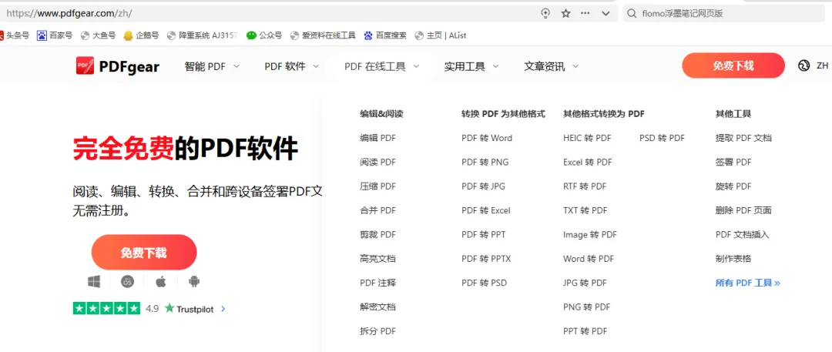This screenshot has height=352, width=832.
Task: Click the language globe icon next to ZH
Action: 803,65
